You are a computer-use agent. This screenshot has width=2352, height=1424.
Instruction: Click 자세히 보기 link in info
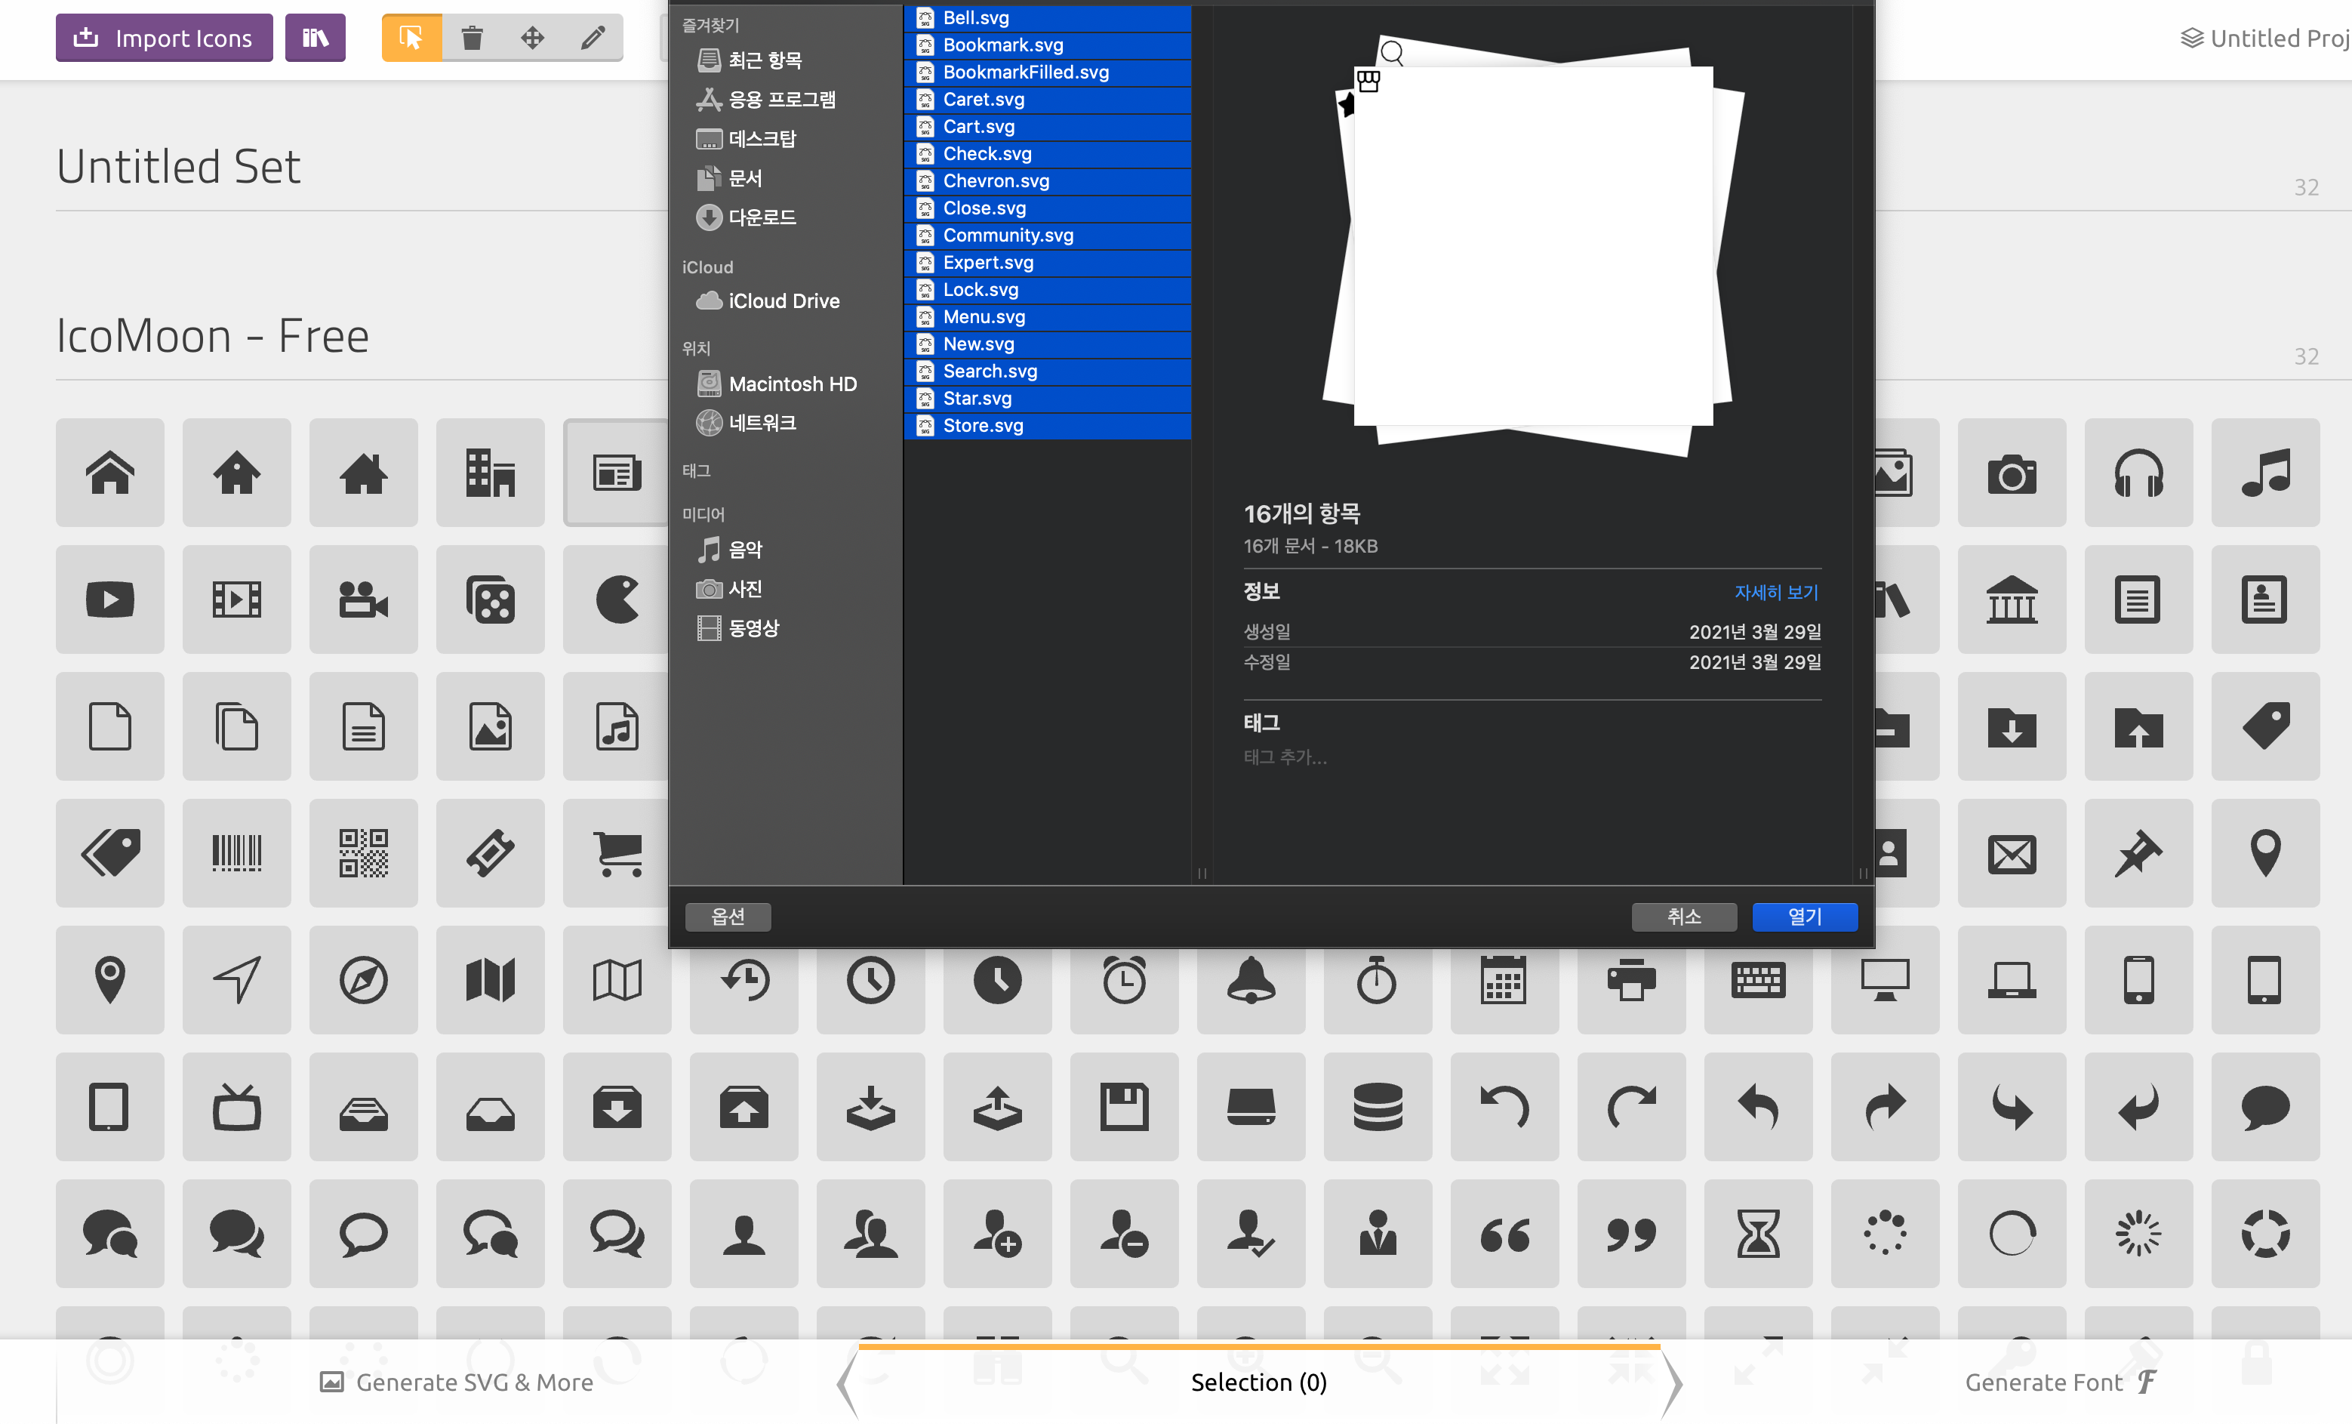point(1775,592)
